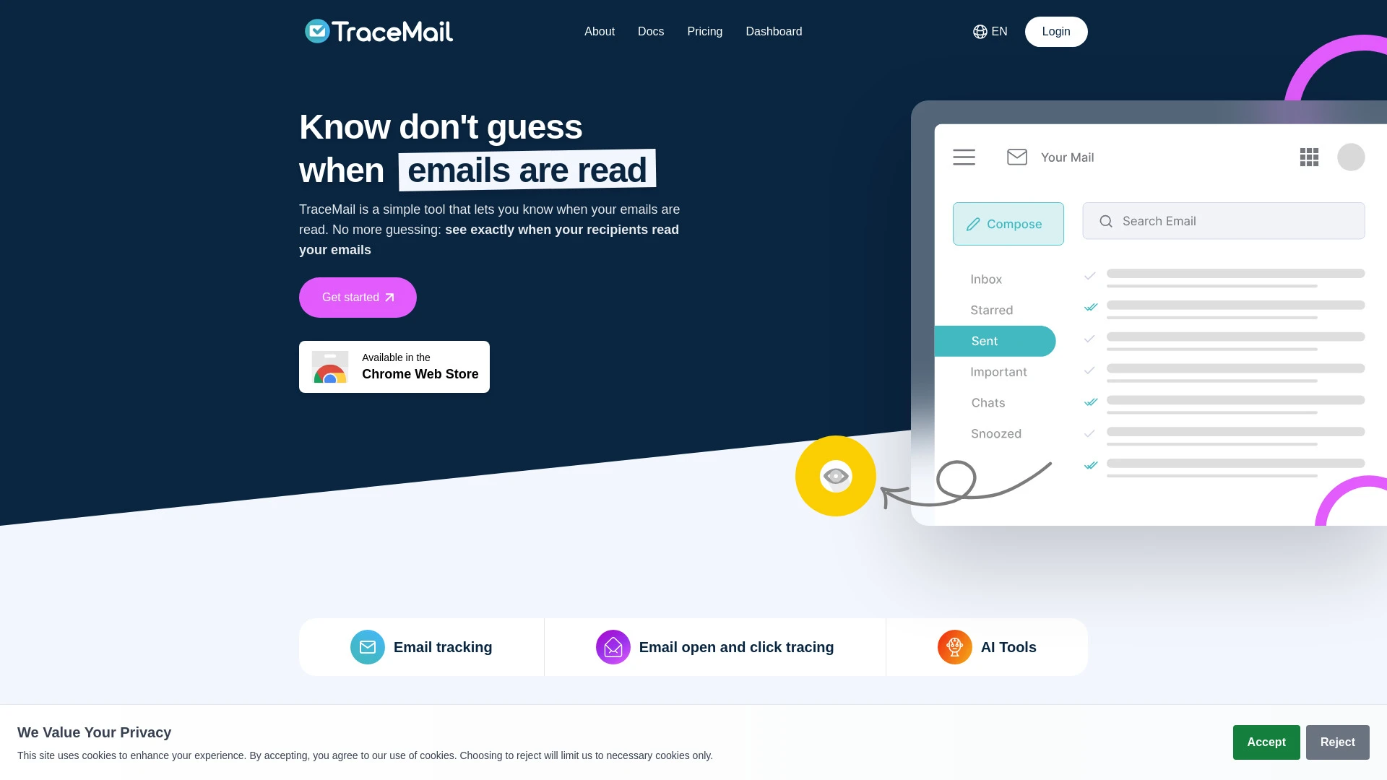
Task: Click the TraceMail logo icon
Action: pos(315,32)
